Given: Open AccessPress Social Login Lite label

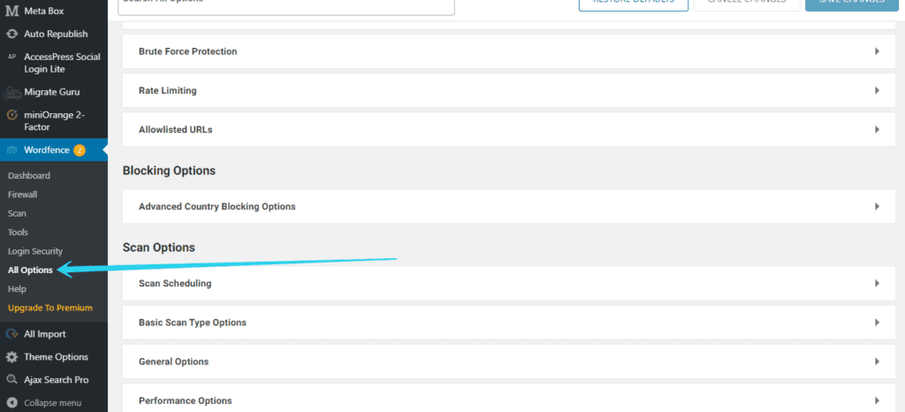Looking at the screenshot, I should pos(63,63).
